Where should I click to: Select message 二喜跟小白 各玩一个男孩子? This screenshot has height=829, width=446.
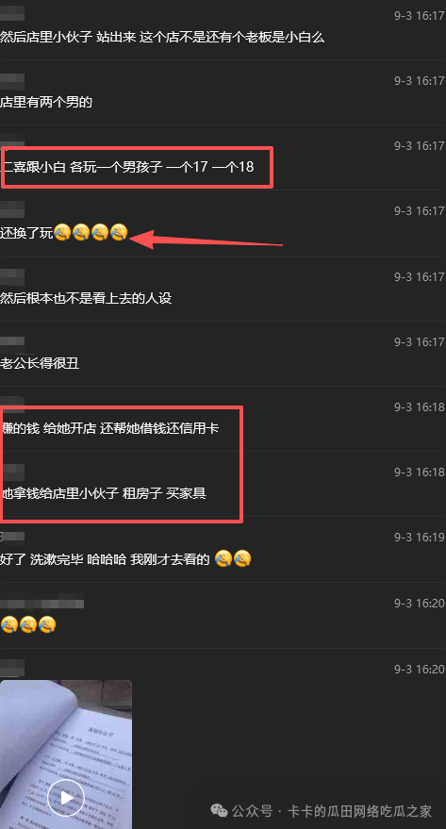coord(127,167)
